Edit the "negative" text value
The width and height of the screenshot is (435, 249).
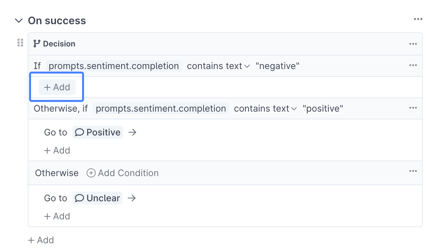click(x=278, y=66)
